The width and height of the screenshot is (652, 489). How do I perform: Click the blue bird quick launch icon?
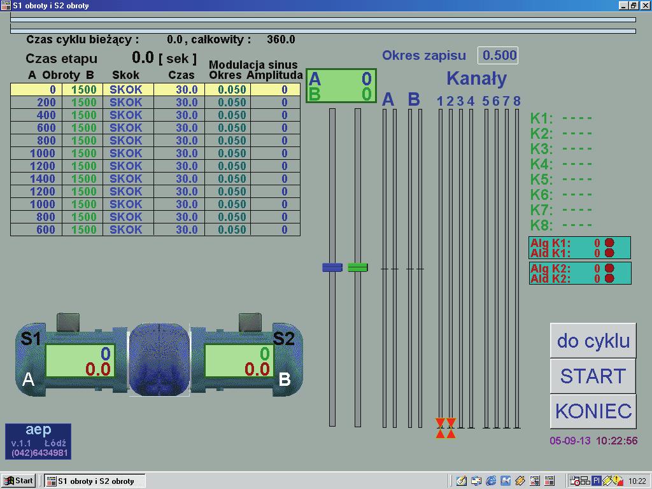[505, 481]
